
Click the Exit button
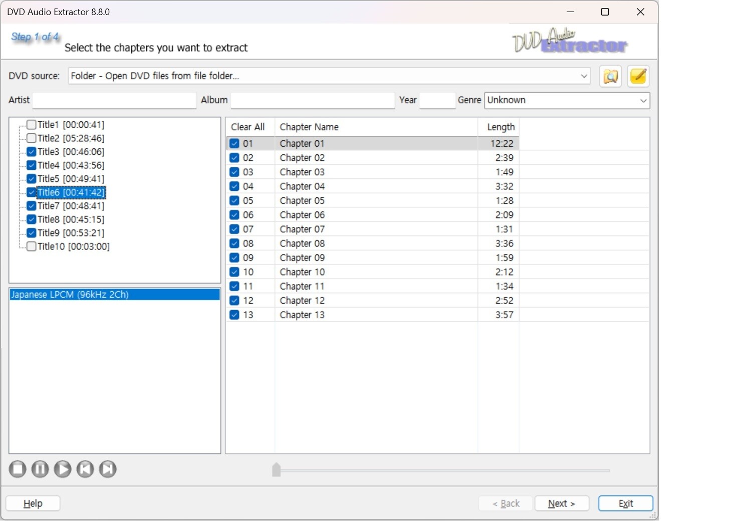tap(626, 503)
